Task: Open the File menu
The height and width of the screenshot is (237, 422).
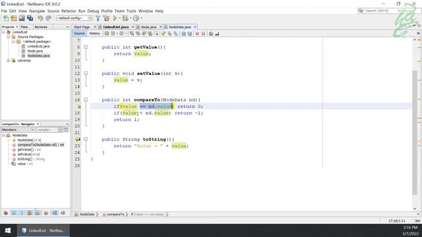Action: point(4,11)
